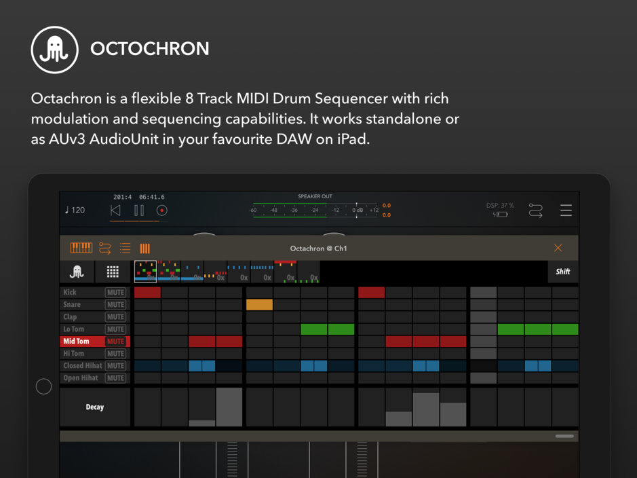
Task: Mute the Lo Tom track
Action: coord(115,329)
